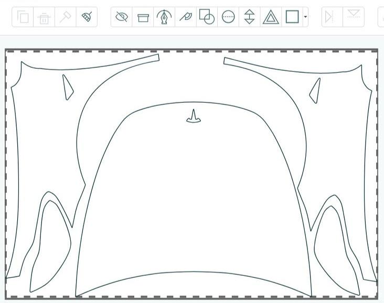Select the square shape tool
This screenshot has width=384, height=303.
(292, 17)
